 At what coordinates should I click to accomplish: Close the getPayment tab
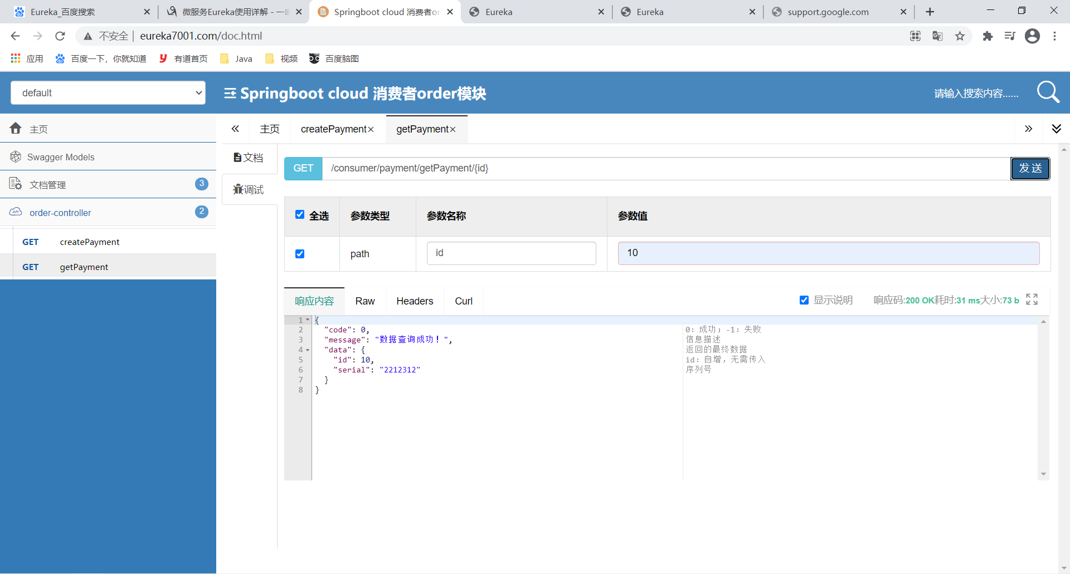point(453,130)
